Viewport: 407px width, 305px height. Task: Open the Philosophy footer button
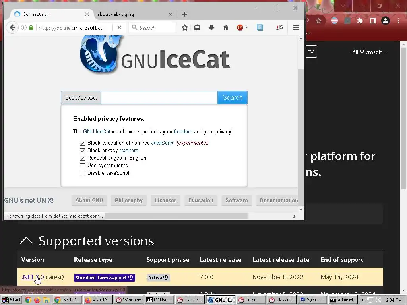129,200
